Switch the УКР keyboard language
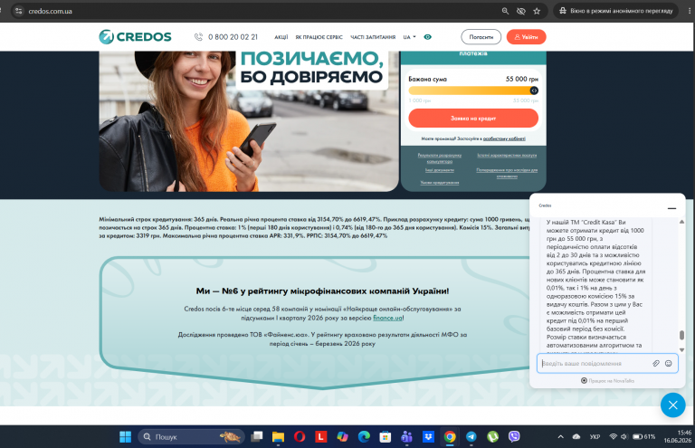The width and height of the screenshot is (695, 448). click(595, 437)
